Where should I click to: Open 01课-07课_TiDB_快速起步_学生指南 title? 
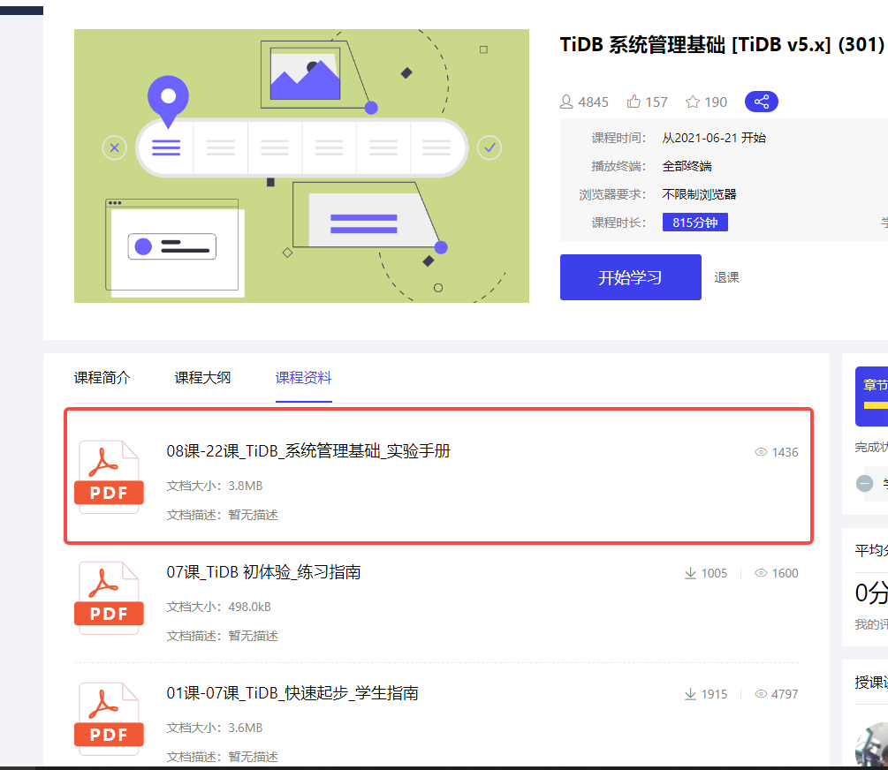pos(292,693)
